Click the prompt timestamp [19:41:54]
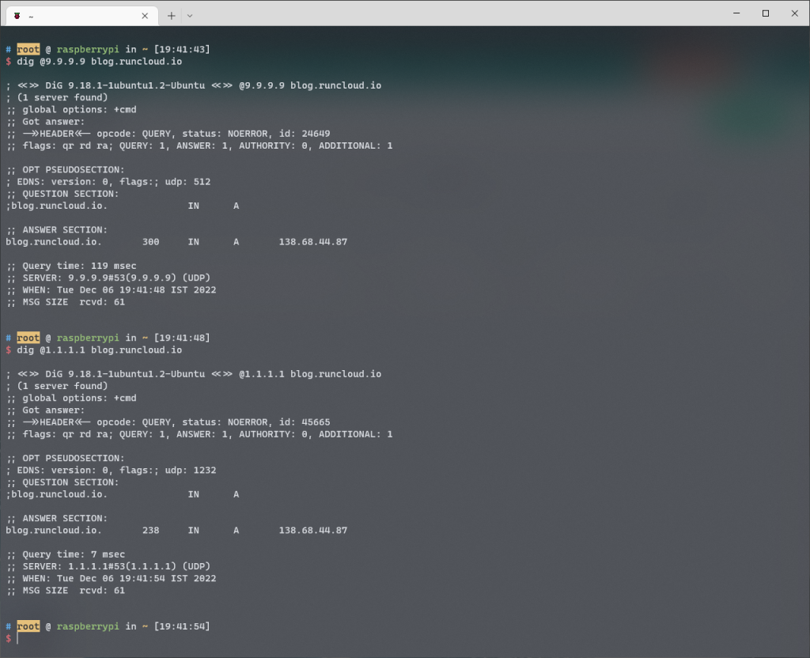 coord(182,626)
